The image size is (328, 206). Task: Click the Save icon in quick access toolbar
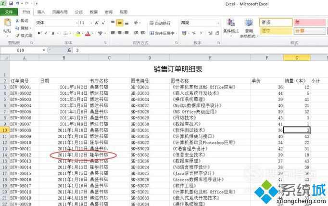[11, 3]
